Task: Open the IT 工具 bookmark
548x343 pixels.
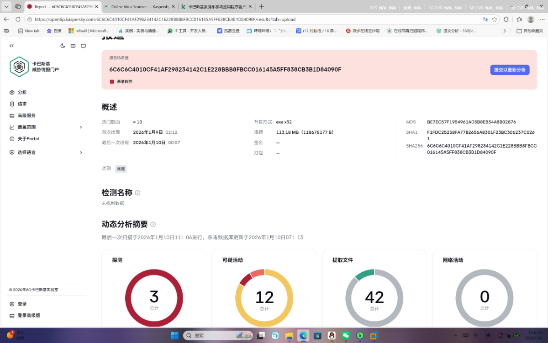Action: click(188, 31)
